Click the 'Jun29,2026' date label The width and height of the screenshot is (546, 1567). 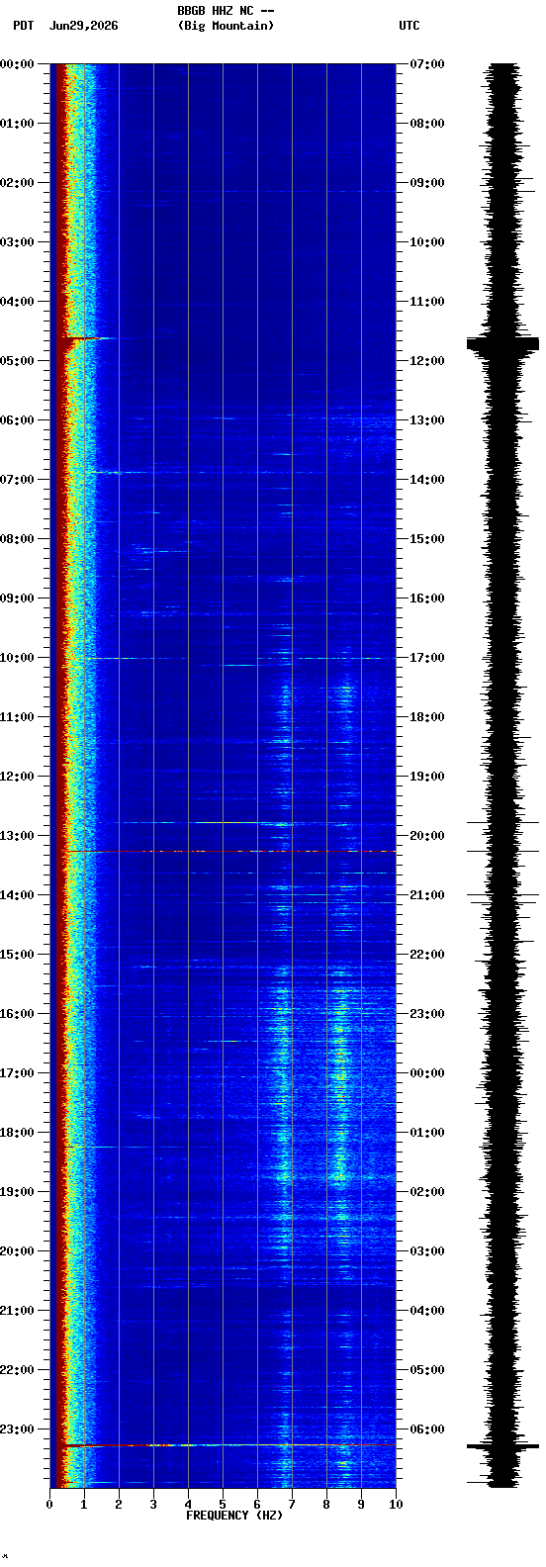pos(83,26)
